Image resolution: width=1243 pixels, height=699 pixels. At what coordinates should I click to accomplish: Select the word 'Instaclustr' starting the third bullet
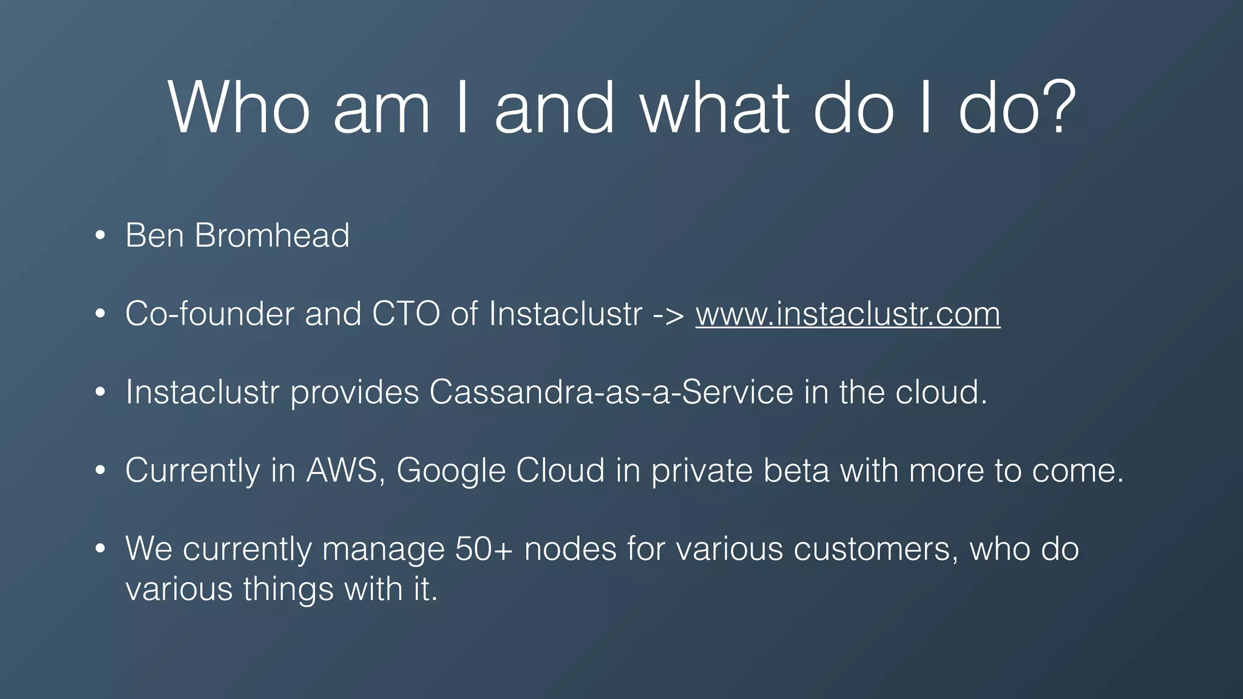click(202, 391)
